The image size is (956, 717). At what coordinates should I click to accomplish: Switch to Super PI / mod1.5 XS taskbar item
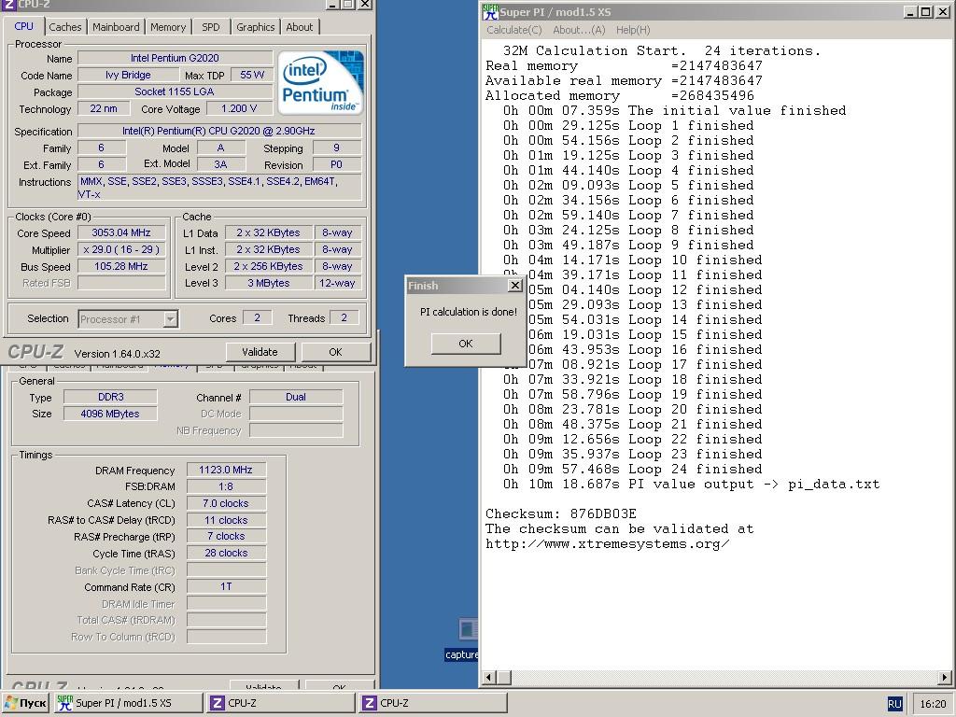pyautogui.click(x=129, y=703)
